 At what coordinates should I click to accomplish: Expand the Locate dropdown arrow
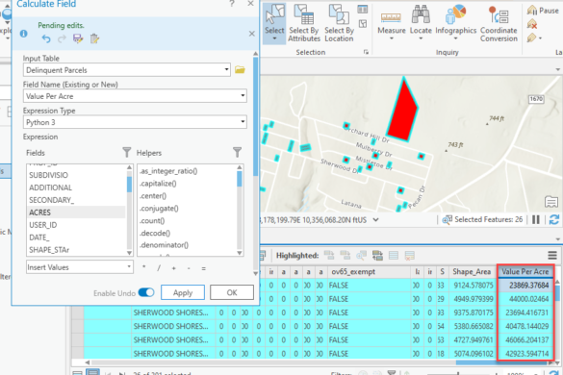(x=421, y=38)
